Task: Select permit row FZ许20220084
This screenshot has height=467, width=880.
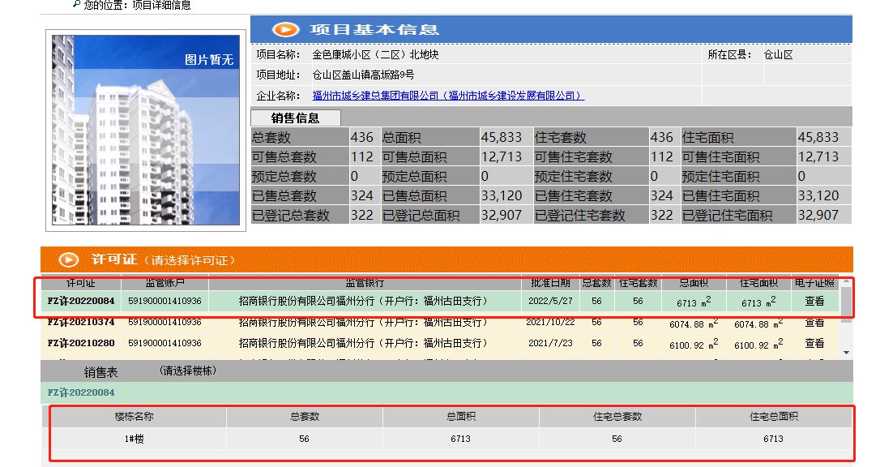Action: [x=405, y=302]
